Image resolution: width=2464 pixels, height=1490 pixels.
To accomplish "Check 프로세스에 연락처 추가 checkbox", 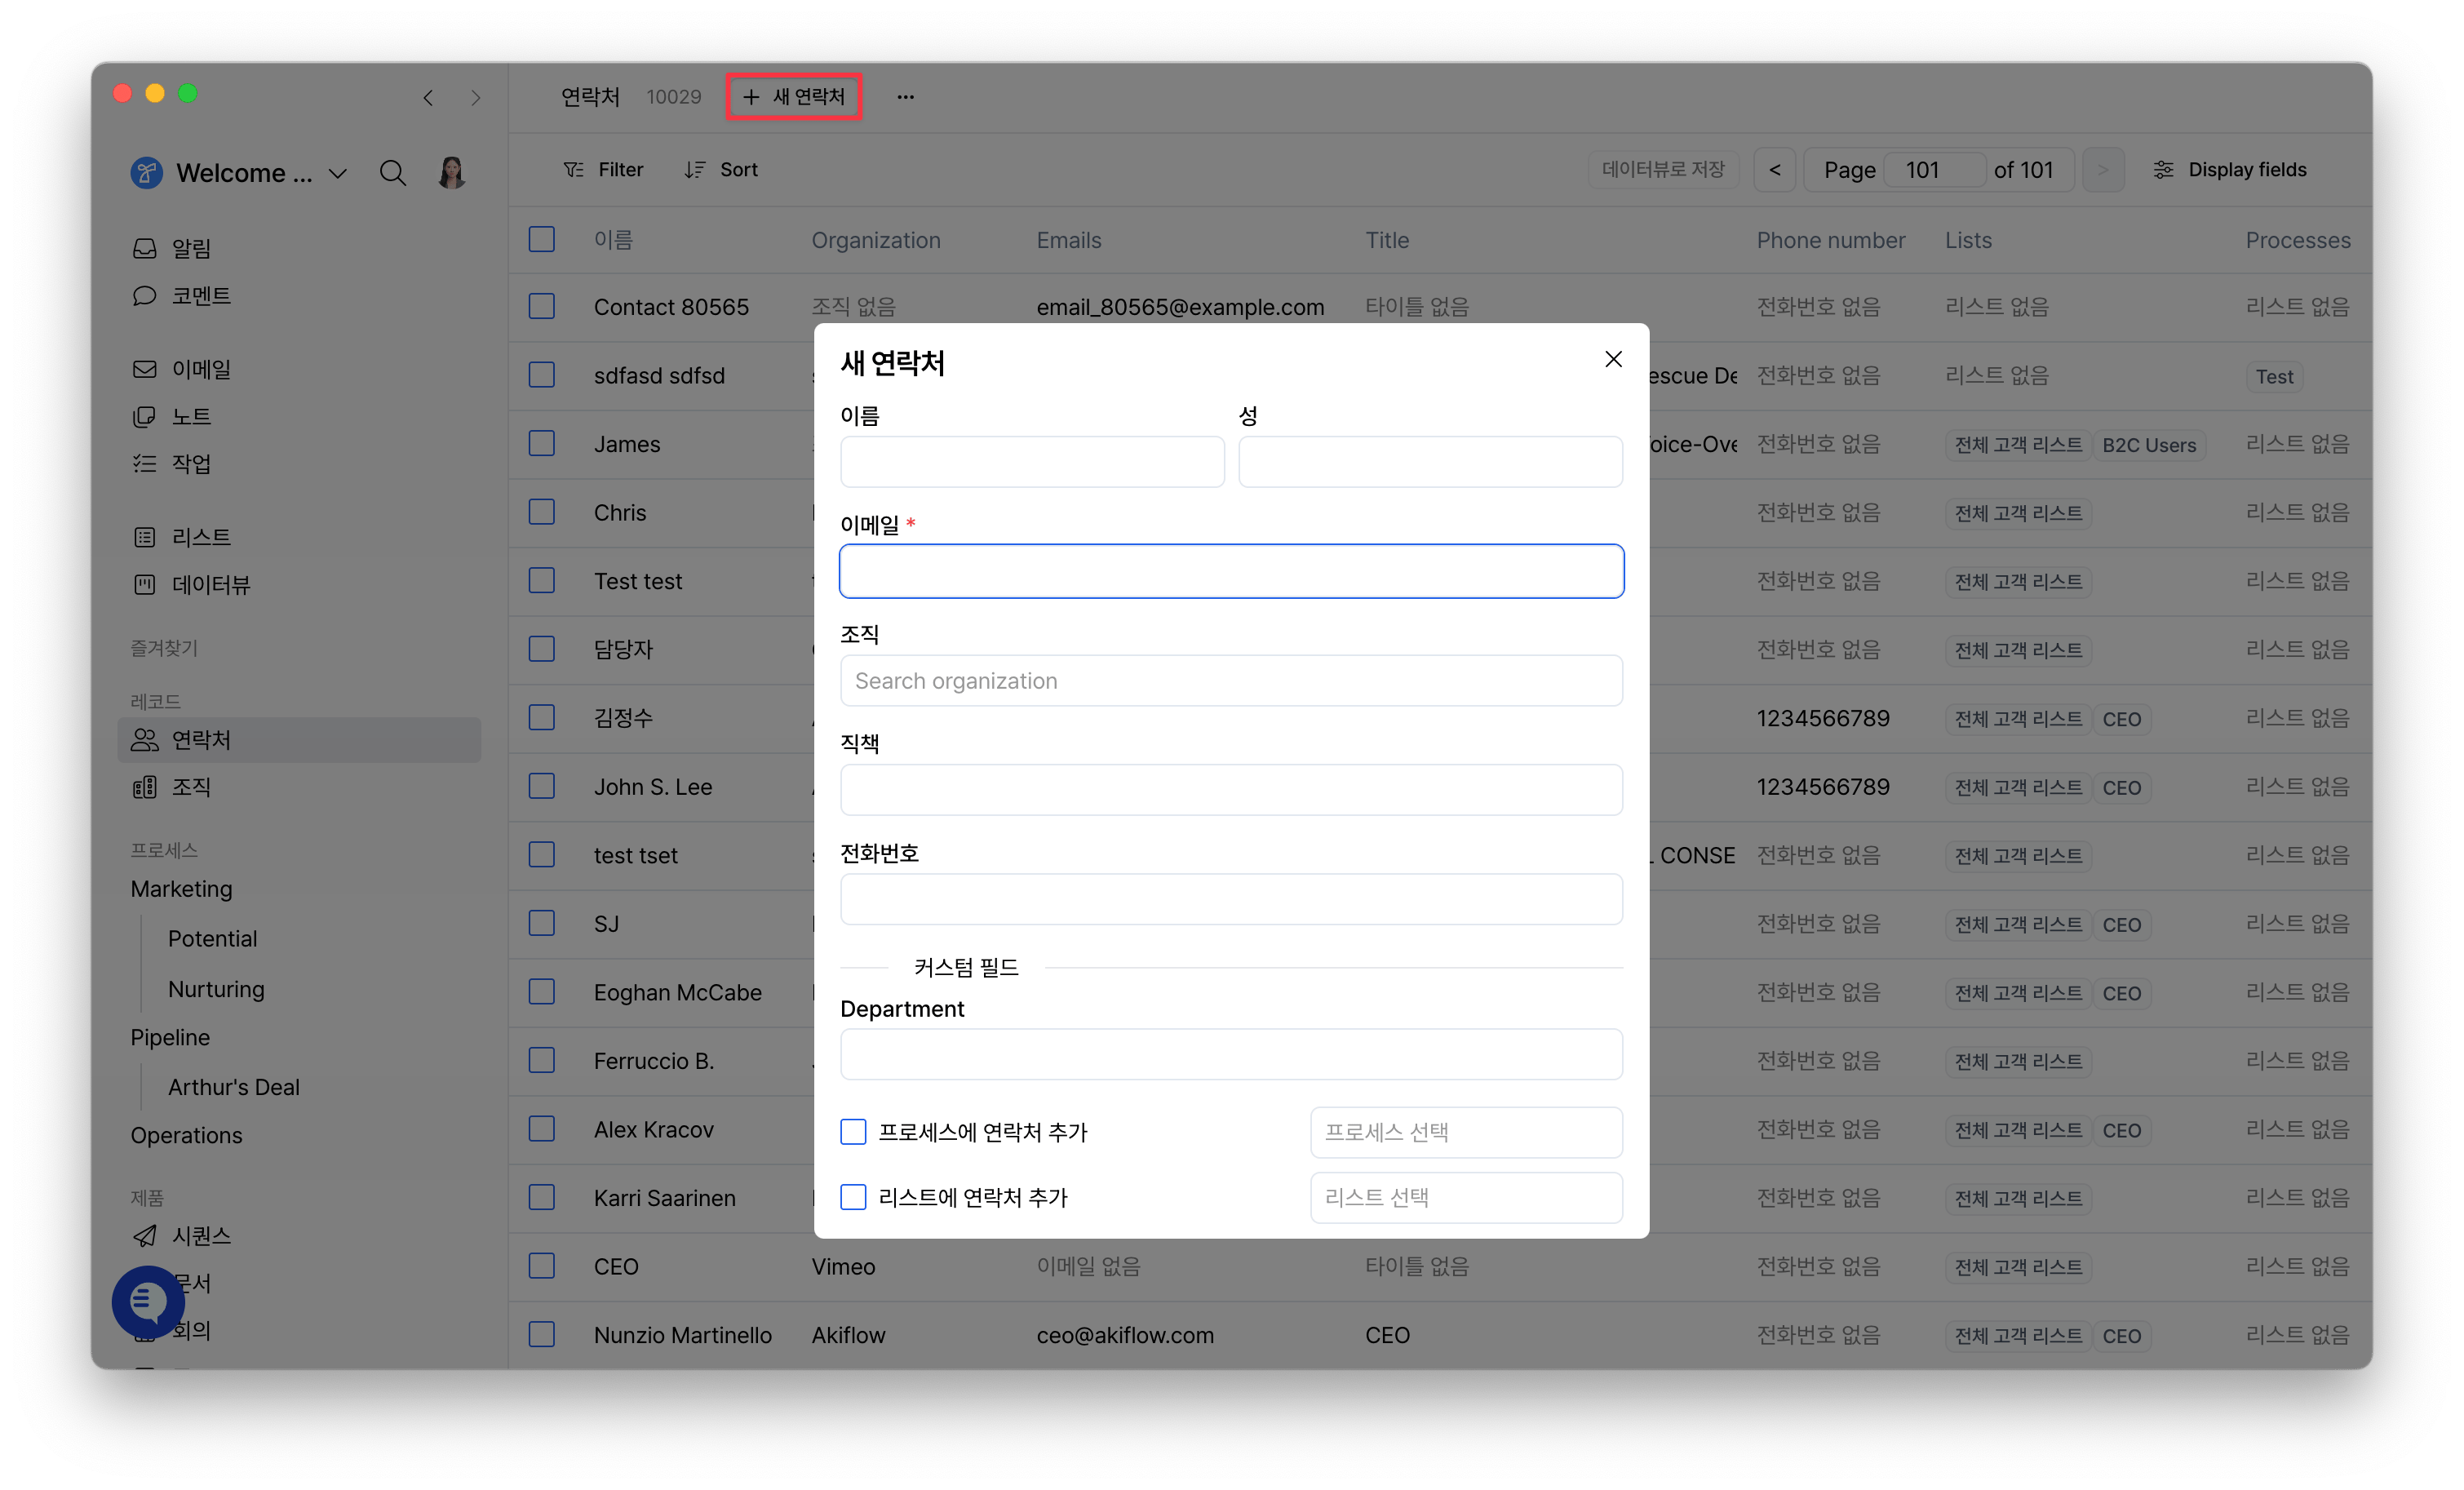I will (x=853, y=1131).
